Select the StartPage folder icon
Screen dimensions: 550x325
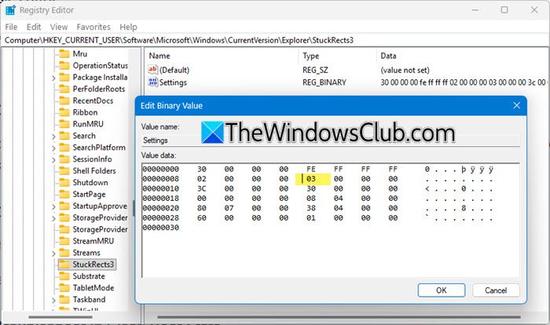[x=64, y=194]
